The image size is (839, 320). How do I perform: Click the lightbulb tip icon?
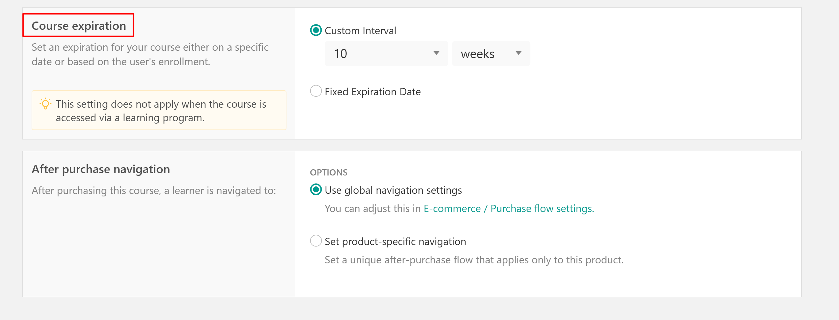click(45, 104)
